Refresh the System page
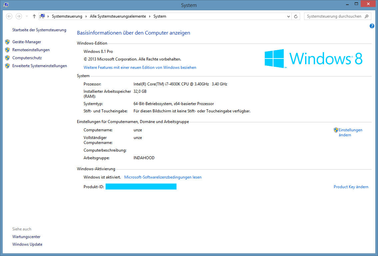 point(296,16)
